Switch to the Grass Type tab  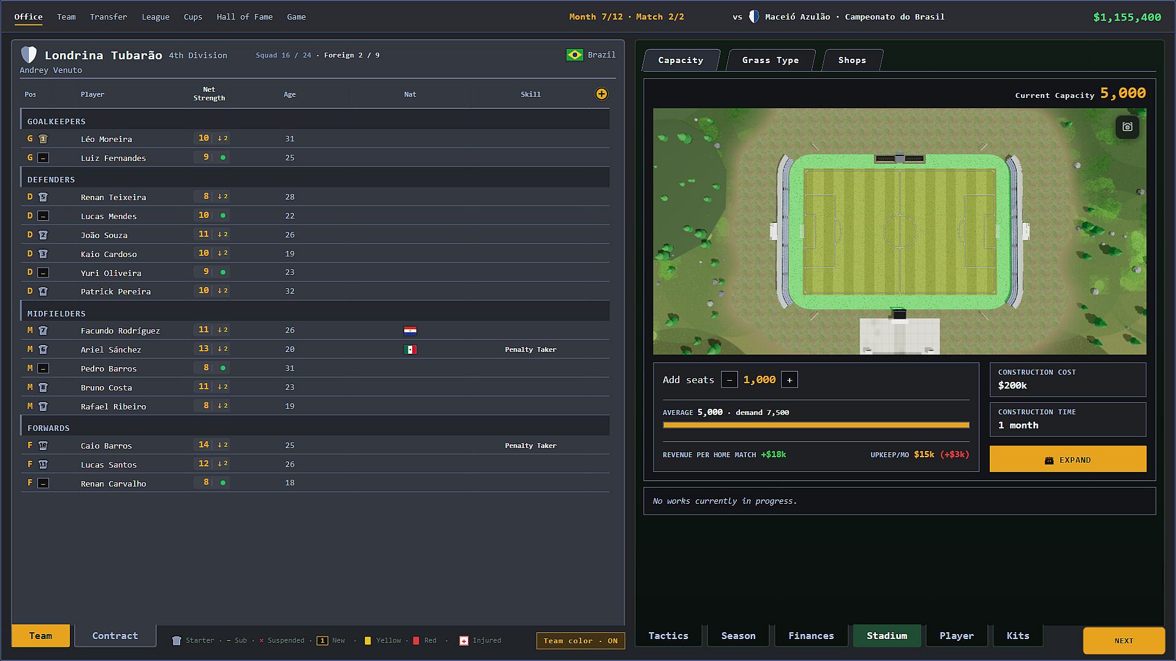(770, 60)
